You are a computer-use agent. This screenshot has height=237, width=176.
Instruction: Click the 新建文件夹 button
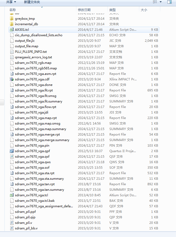click(32, 2)
